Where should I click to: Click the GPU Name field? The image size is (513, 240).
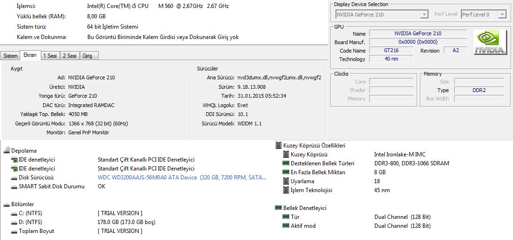click(418, 34)
